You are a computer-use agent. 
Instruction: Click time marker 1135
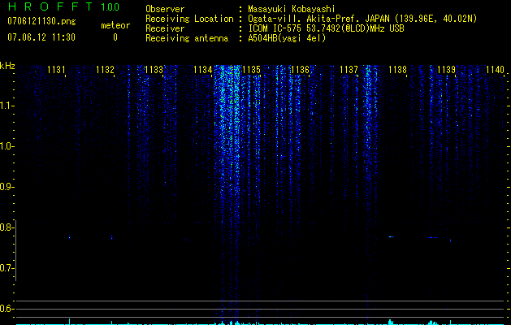pyautogui.click(x=251, y=69)
